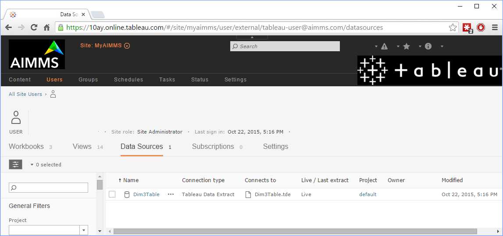Open the Status menu
503x236 pixels.
[x=200, y=80]
